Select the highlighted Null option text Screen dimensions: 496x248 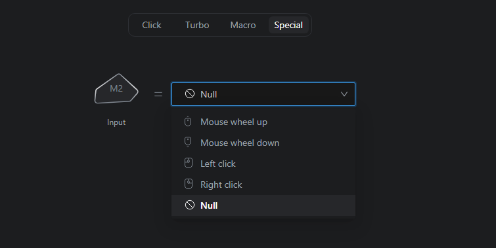[209, 205]
